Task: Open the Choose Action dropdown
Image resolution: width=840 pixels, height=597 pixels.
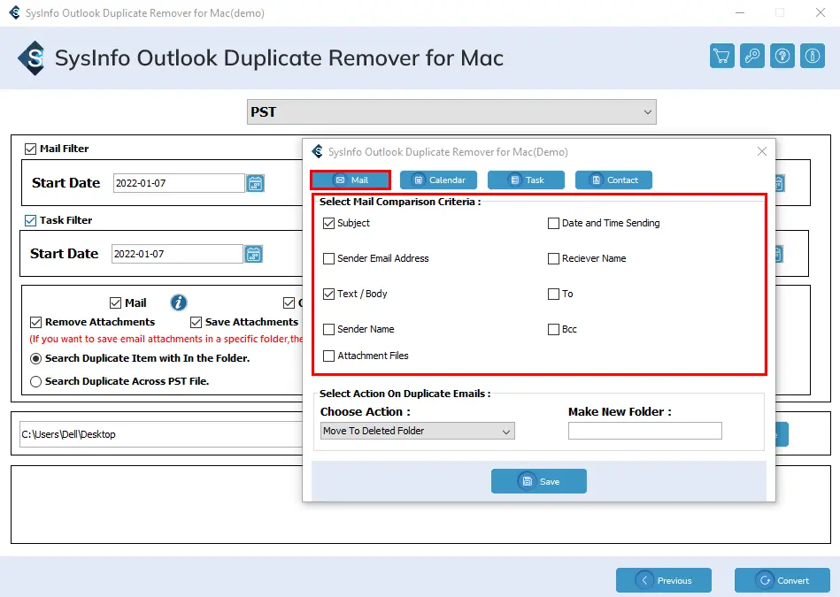Action: 417,431
